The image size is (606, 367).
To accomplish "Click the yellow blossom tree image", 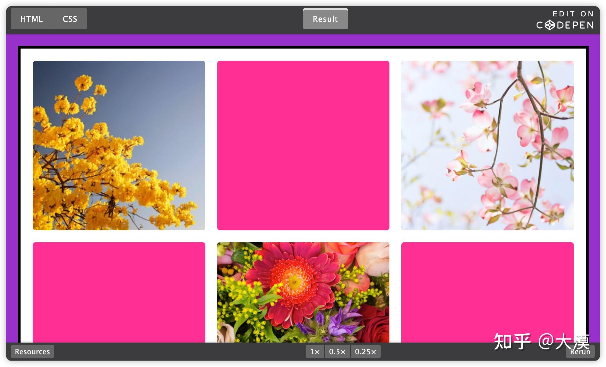I will coord(119,145).
